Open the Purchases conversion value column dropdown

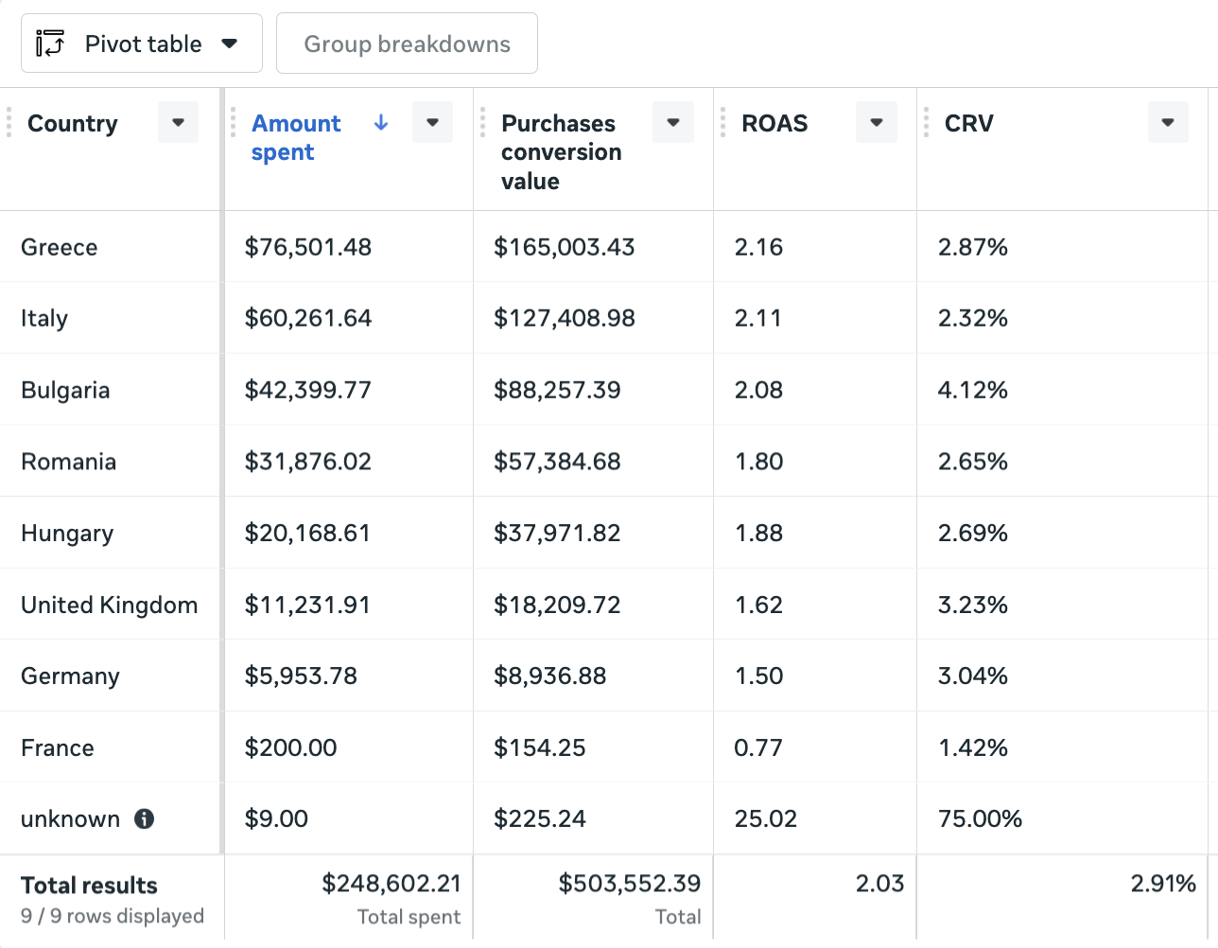(673, 122)
